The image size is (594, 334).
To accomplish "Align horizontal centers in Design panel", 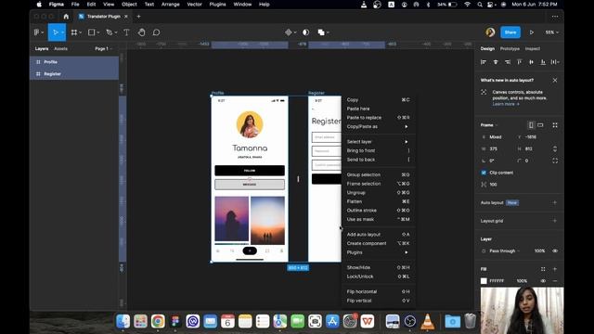I will point(496,62).
